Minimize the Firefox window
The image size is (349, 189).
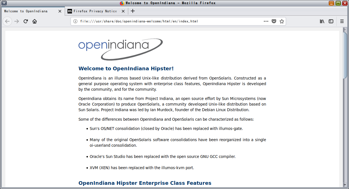pyautogui.click(x=332, y=3)
